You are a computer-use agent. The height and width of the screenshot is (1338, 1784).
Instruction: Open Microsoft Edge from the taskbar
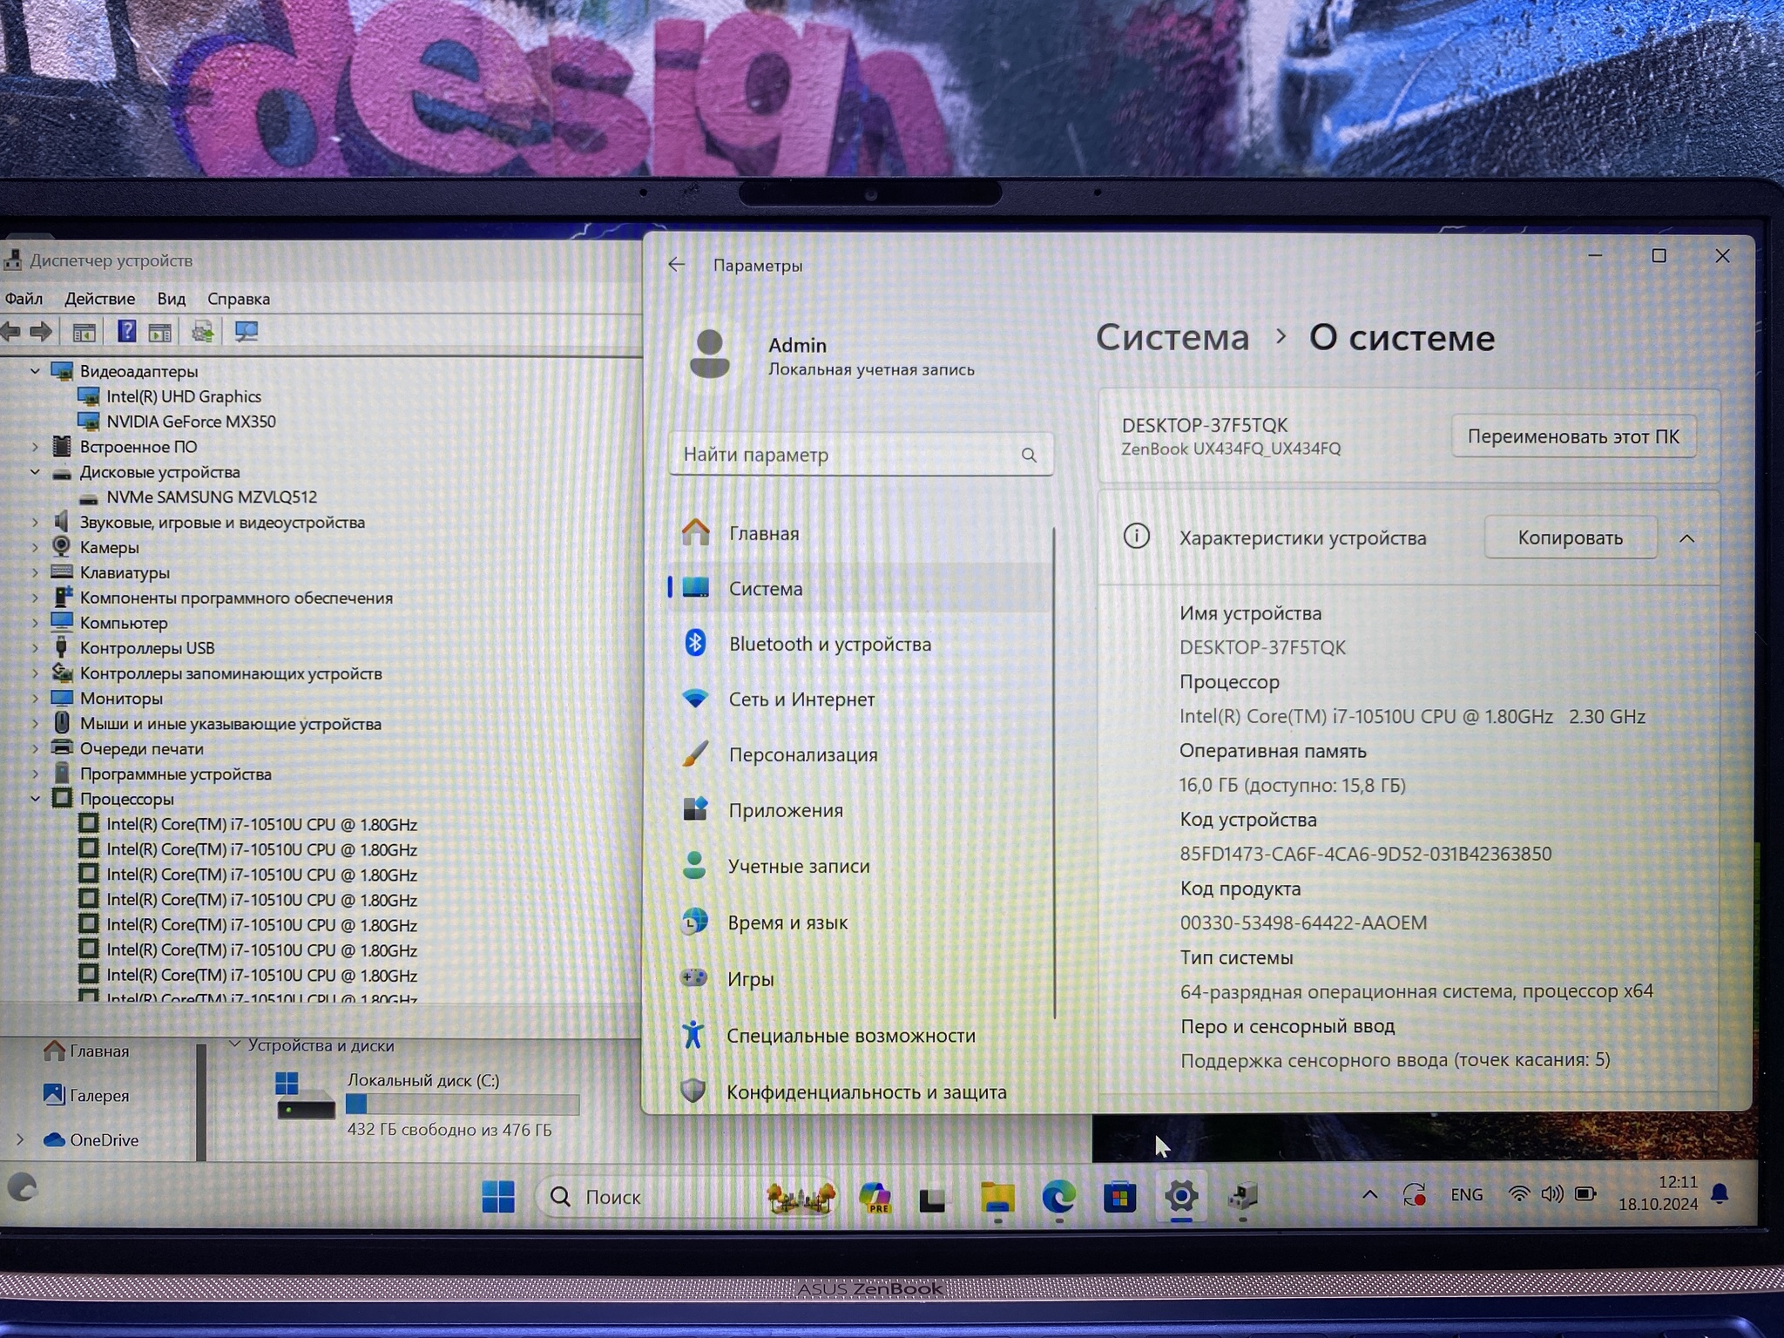pos(1058,1198)
